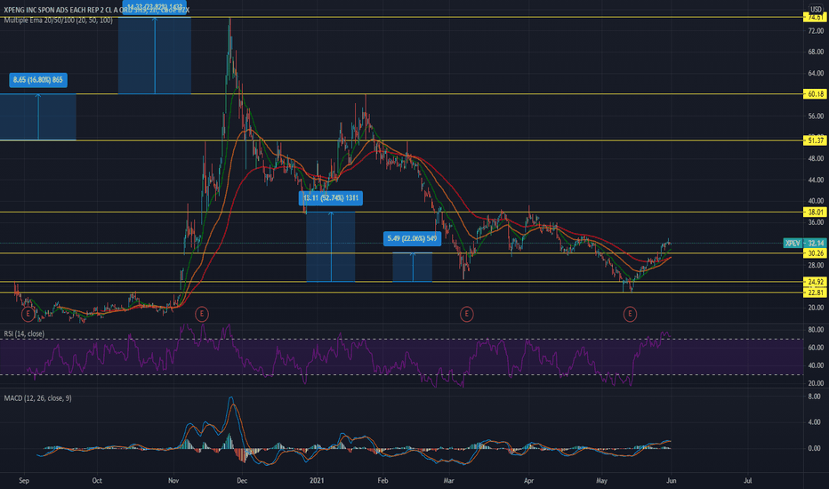Click the 13.11 (52.74%) measurement label
The height and width of the screenshot is (489, 829).
(x=331, y=198)
